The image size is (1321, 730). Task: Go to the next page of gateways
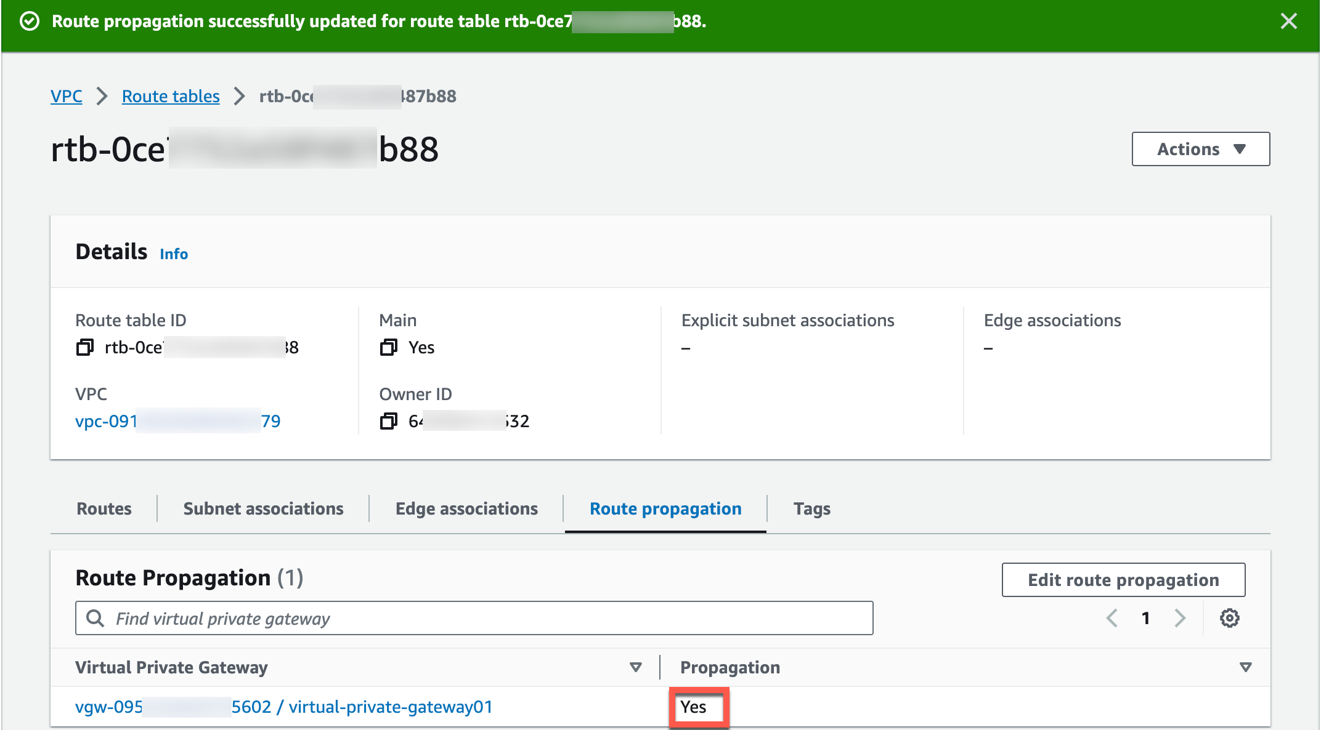[1180, 618]
